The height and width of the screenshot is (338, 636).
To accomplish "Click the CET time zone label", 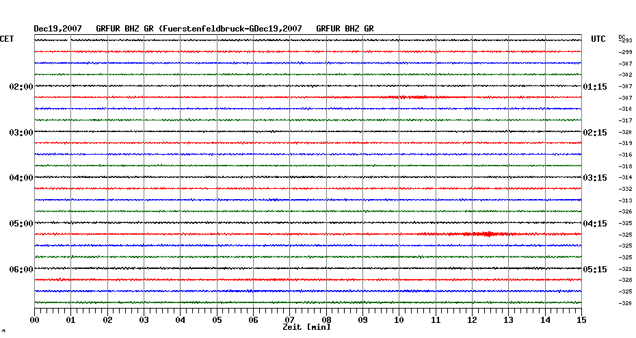I will click(7, 39).
